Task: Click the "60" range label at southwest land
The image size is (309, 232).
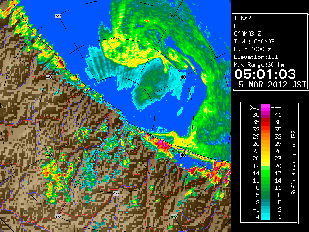Action: click(58, 217)
